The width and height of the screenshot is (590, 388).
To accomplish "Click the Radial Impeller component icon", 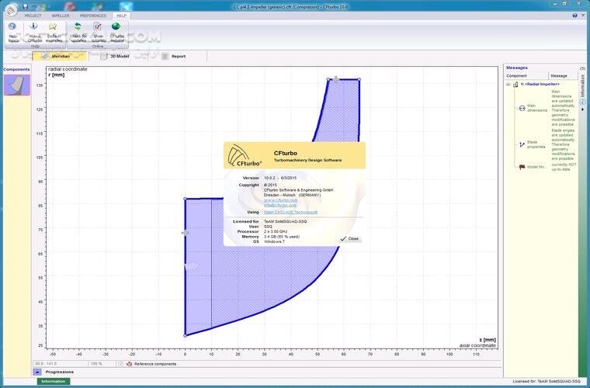I will pos(515,85).
